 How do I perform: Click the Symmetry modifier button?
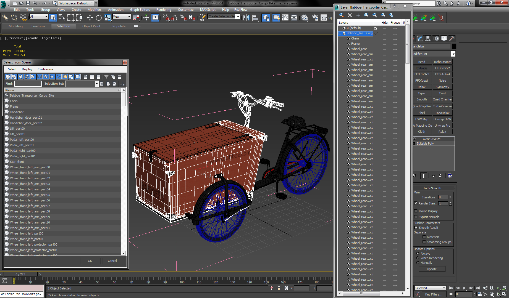coord(442,87)
